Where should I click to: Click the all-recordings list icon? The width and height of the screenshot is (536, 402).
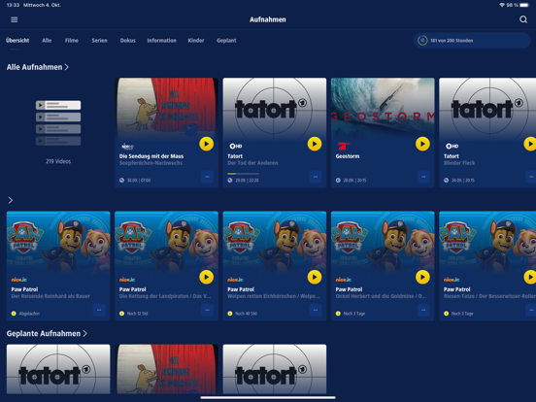[x=58, y=123]
